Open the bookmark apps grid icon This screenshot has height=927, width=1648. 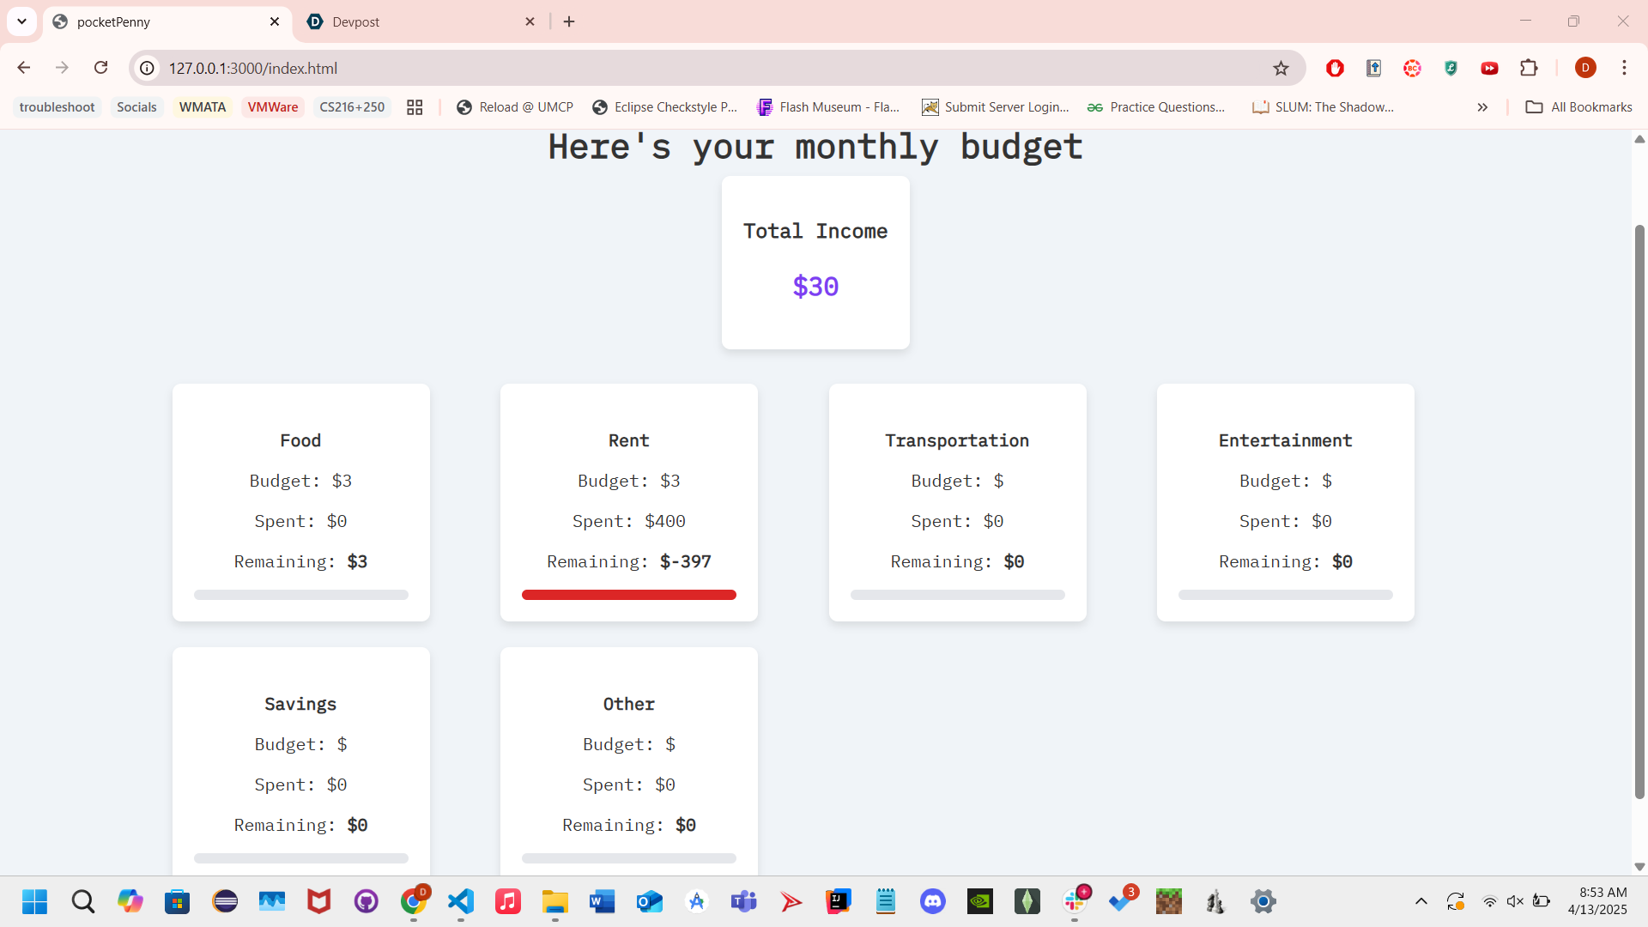point(415,107)
